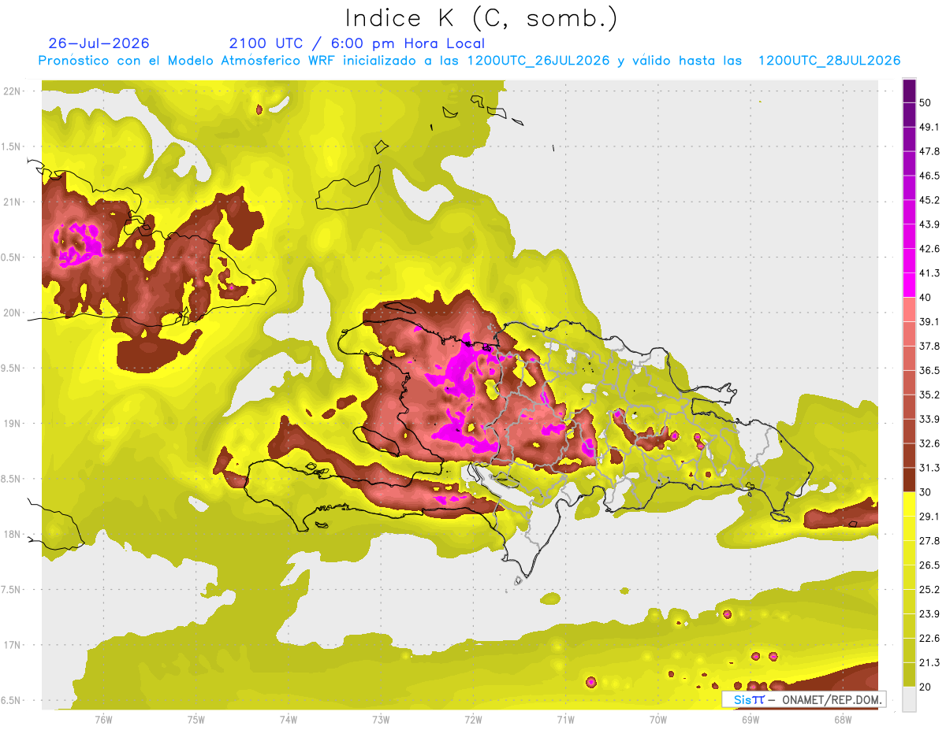Click the colorbar value "30"

tap(925, 492)
